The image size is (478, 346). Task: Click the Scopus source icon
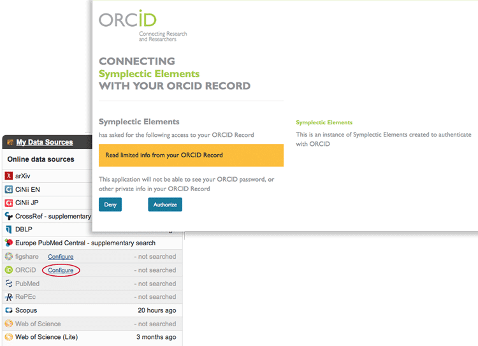pos(9,310)
